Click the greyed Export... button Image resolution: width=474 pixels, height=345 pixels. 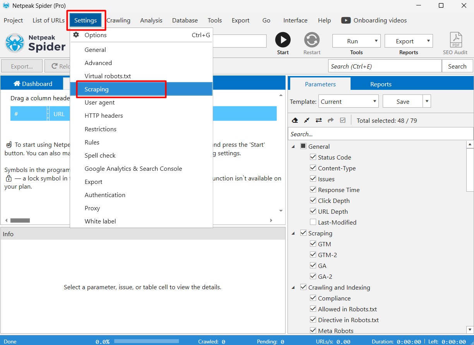click(x=22, y=66)
